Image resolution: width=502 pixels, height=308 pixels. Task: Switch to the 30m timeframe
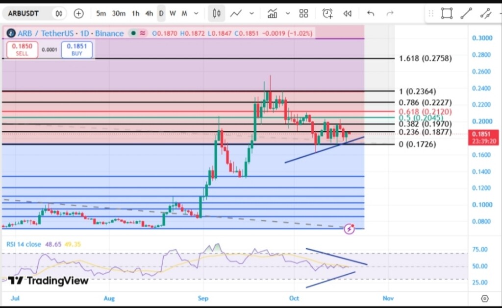point(119,13)
